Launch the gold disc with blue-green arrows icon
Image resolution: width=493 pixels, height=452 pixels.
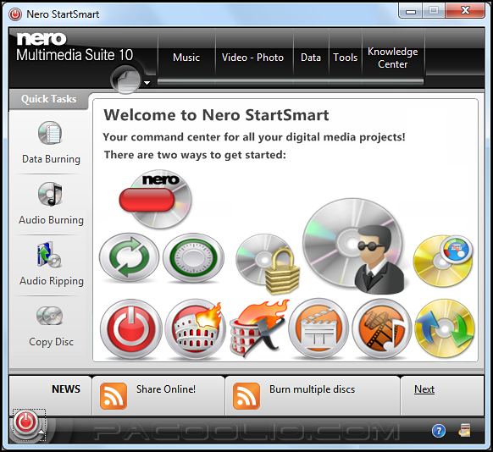pos(445,329)
